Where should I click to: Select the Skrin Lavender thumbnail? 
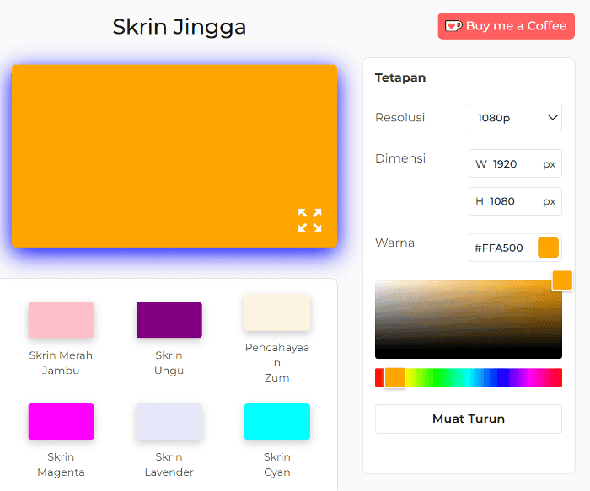coord(169,421)
